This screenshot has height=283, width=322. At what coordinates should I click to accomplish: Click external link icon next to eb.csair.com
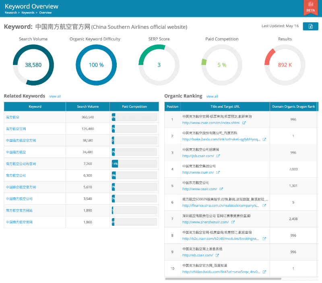pos(217,255)
